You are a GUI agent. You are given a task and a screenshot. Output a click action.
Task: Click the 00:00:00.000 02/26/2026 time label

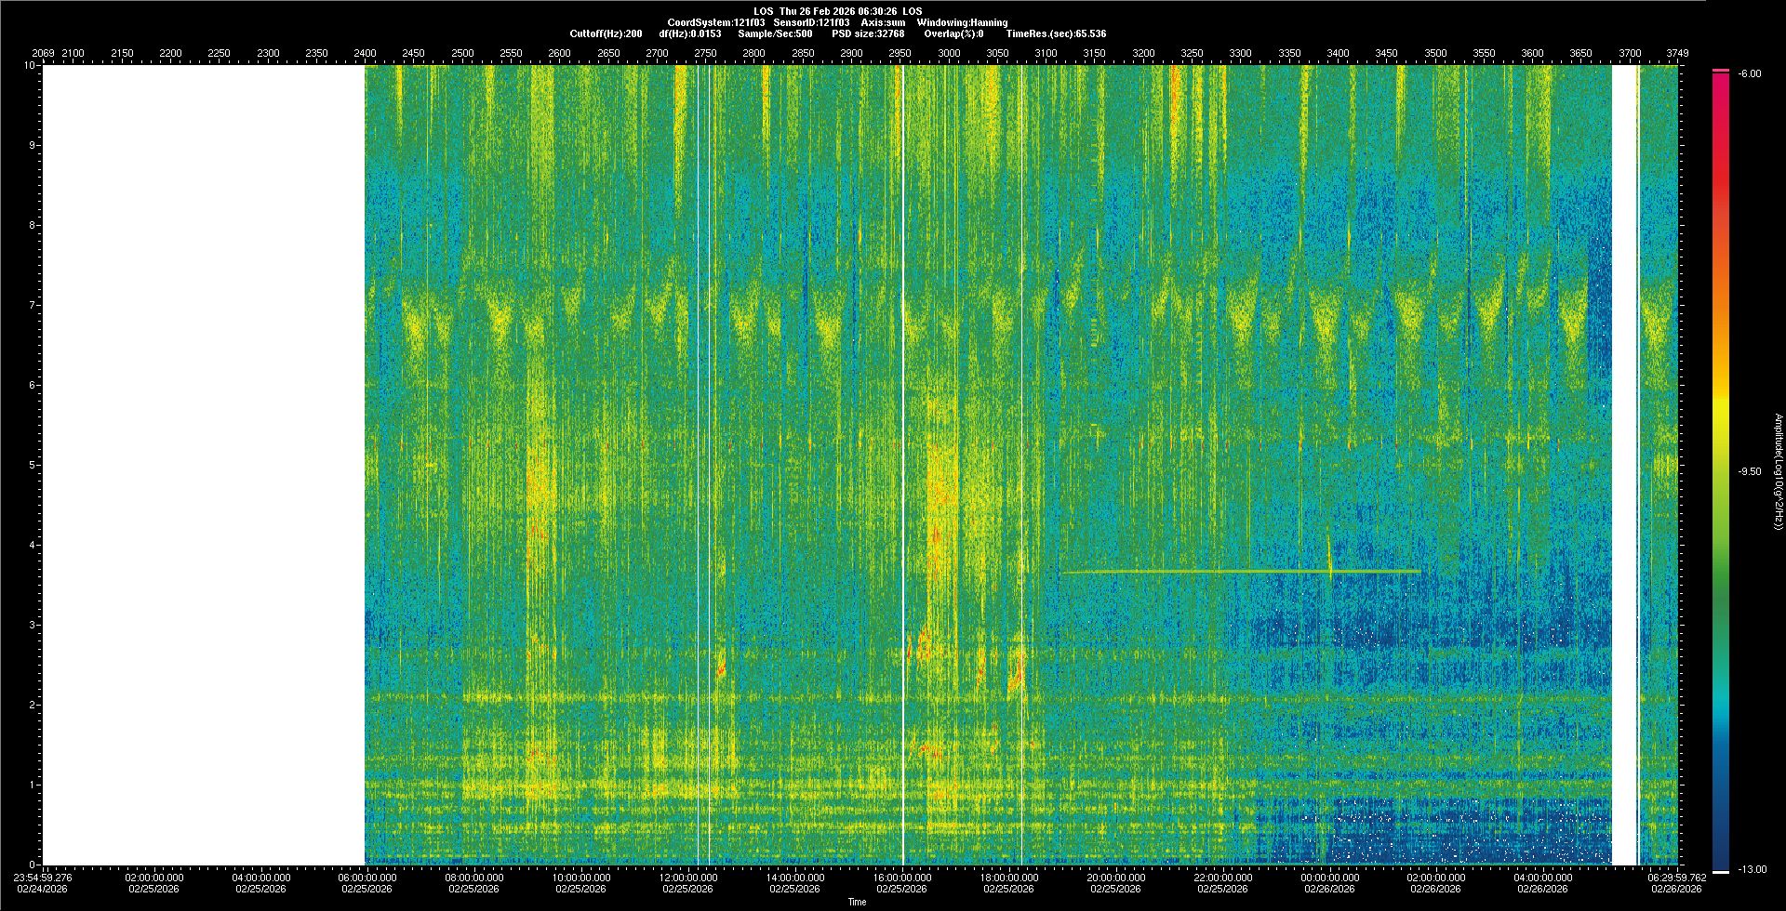click(x=1329, y=883)
